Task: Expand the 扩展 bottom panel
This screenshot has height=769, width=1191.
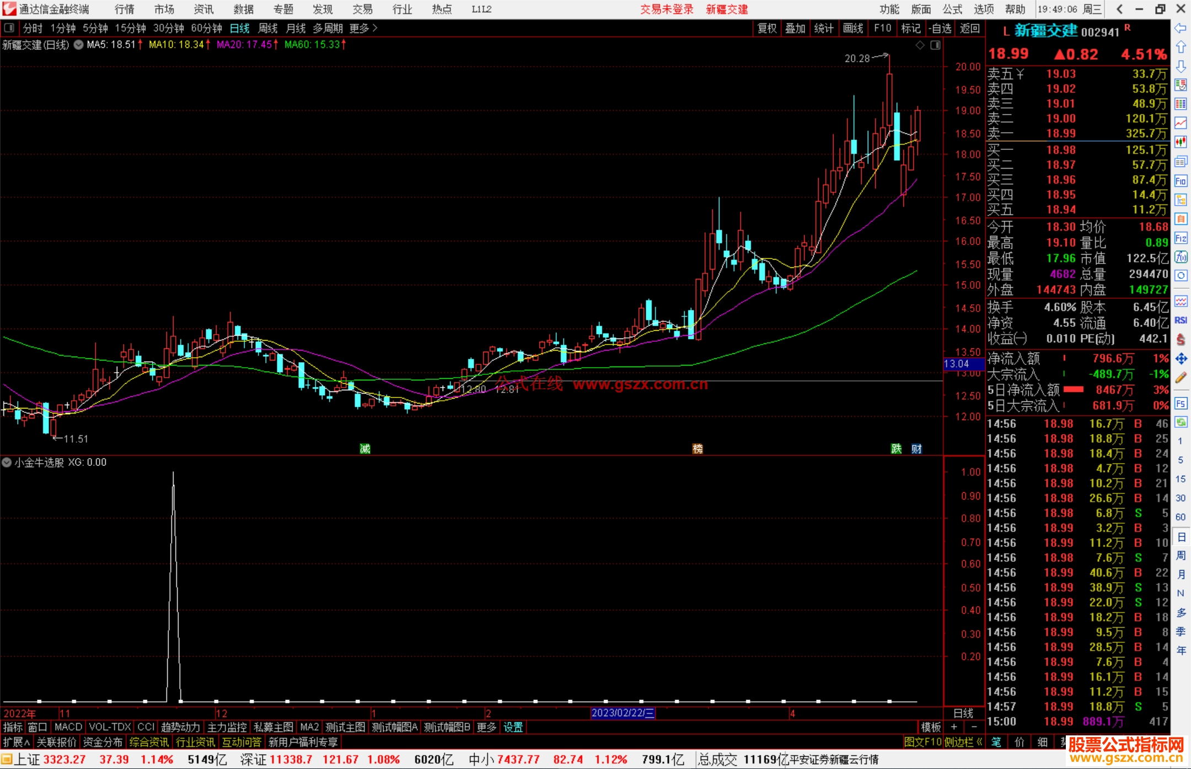Action: [17, 742]
